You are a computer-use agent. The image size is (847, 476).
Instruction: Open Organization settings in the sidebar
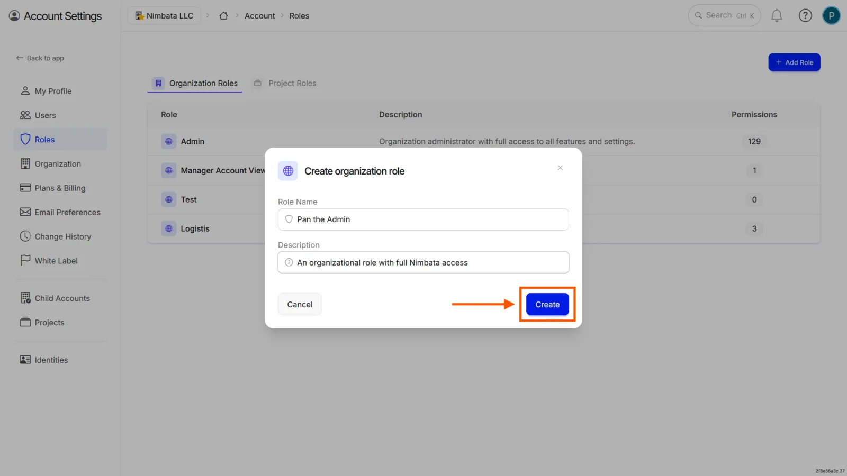(60, 164)
